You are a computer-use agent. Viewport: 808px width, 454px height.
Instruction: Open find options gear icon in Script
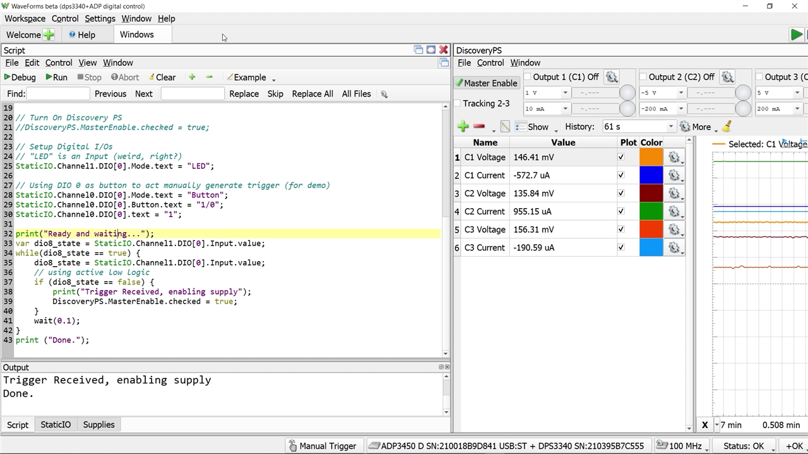384,94
